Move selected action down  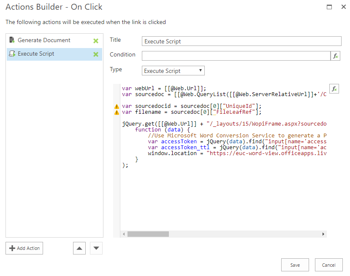click(x=97, y=248)
